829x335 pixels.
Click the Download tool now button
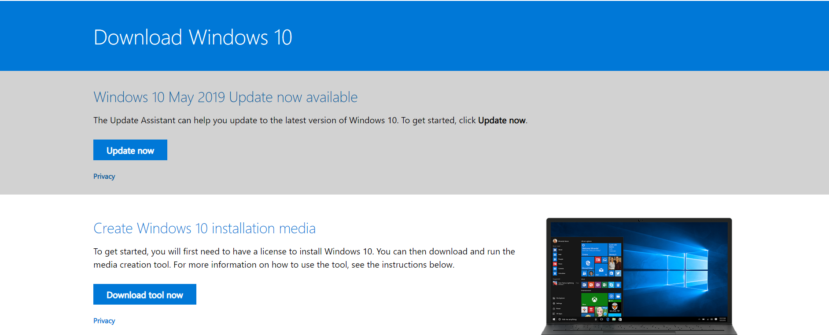(x=145, y=295)
